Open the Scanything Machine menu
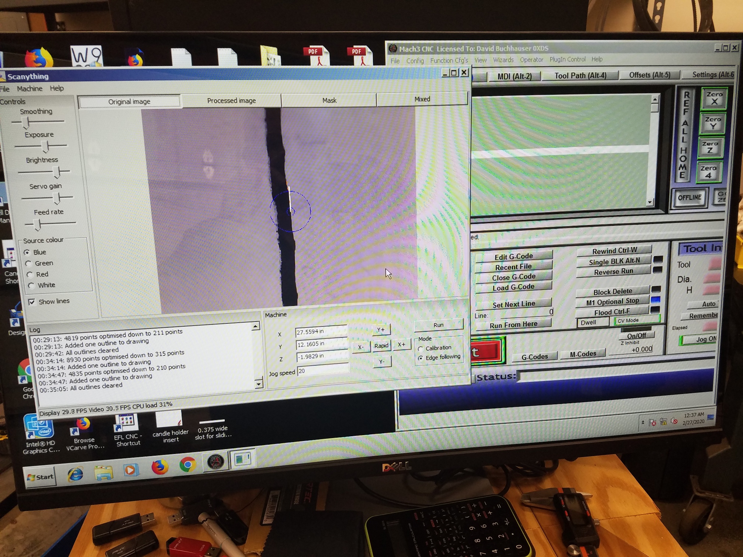This screenshot has height=557, width=743. pyautogui.click(x=29, y=89)
